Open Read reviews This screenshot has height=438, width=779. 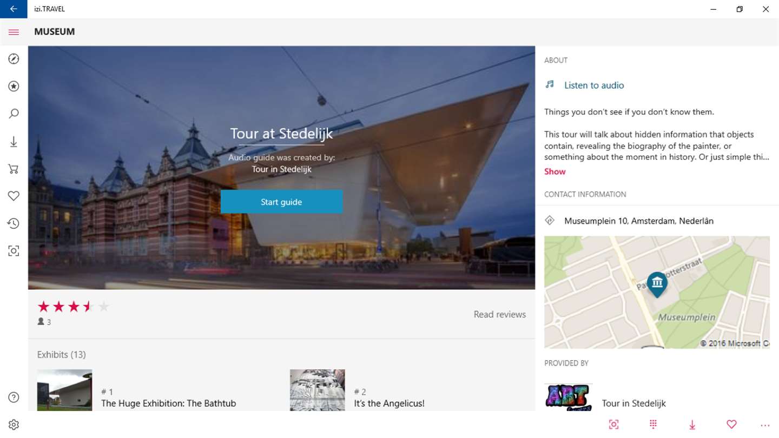point(499,314)
